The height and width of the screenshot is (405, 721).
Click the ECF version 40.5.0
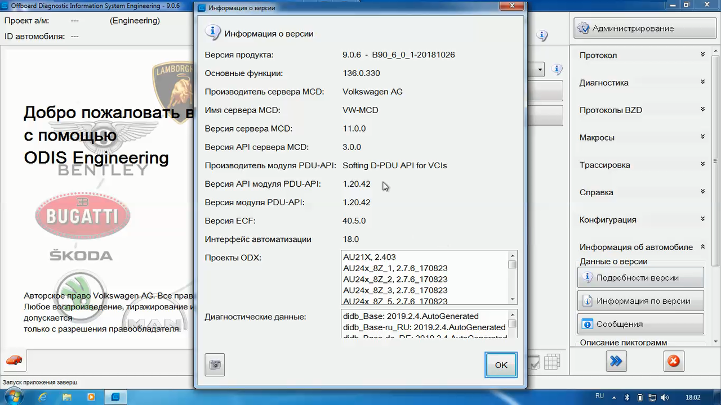pyautogui.click(x=354, y=220)
